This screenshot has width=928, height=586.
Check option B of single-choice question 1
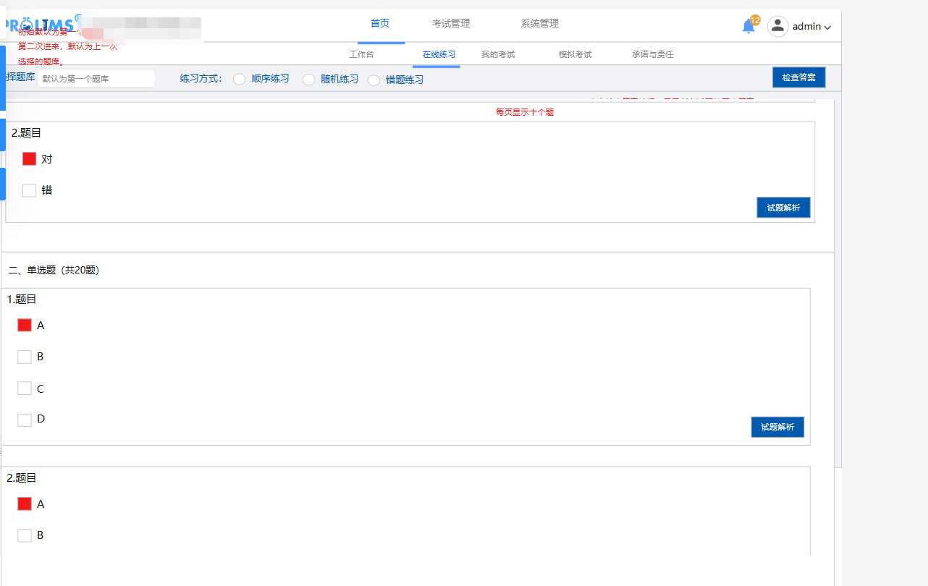point(25,357)
